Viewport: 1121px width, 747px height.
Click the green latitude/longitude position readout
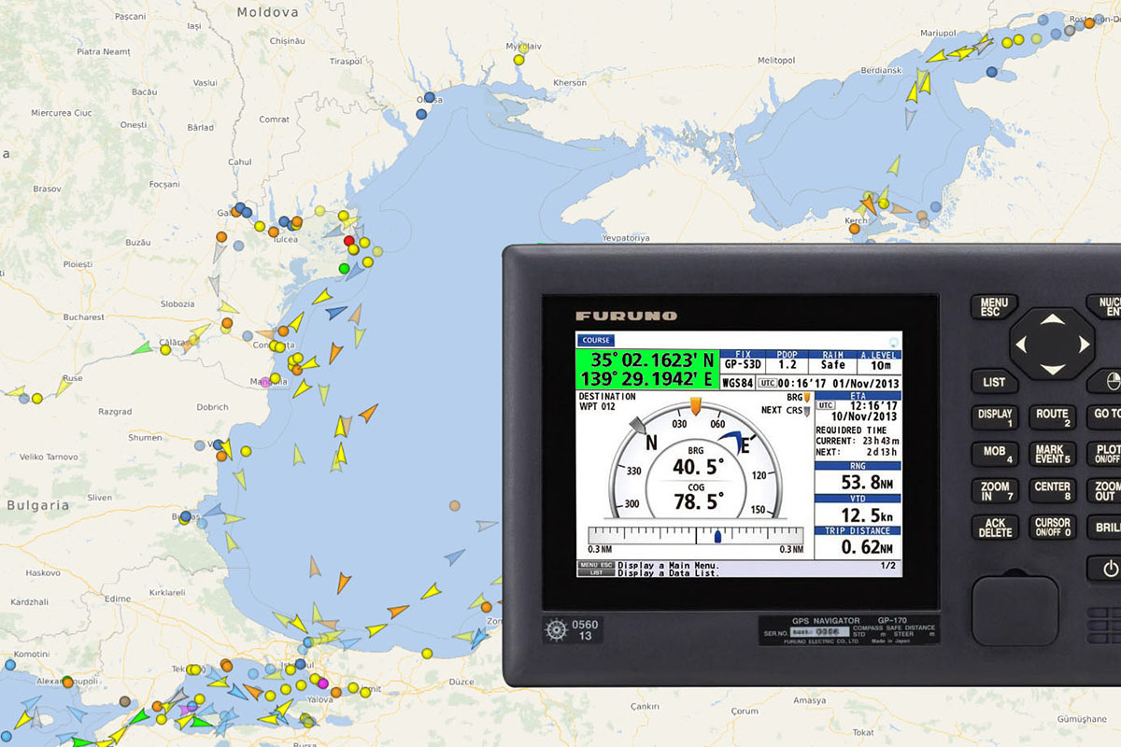[647, 369]
